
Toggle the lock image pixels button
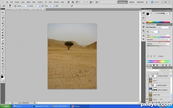tap(153, 73)
